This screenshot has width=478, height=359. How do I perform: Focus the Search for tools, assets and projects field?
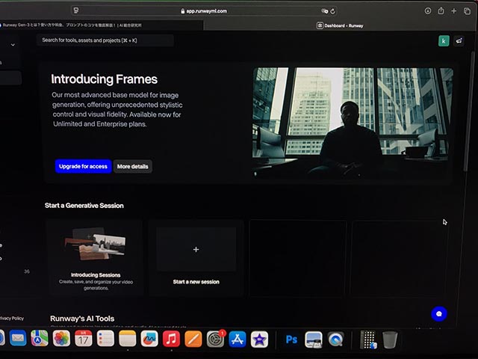(x=105, y=40)
